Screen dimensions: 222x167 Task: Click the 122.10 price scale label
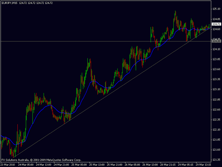pos(216,130)
